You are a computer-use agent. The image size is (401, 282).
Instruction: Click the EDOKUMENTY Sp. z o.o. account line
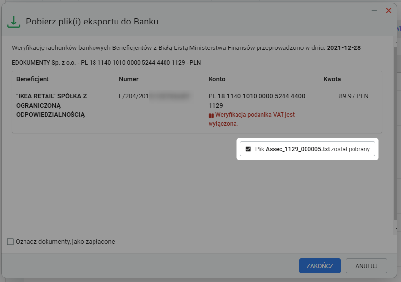point(106,63)
